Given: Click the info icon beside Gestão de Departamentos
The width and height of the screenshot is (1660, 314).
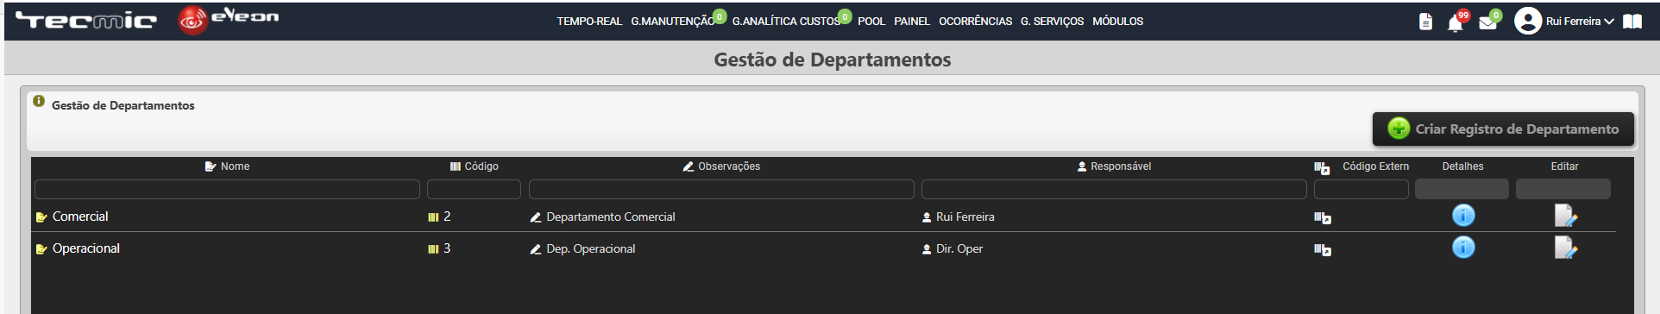Looking at the screenshot, I should [x=39, y=101].
